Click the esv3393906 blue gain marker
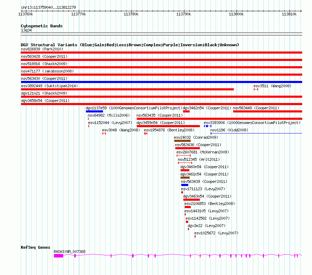Screen dimensions: 312x275 pyautogui.click(x=208, y=126)
